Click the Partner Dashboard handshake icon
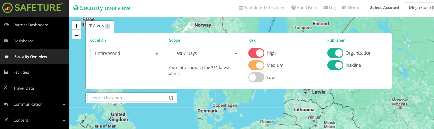 pos(6,25)
